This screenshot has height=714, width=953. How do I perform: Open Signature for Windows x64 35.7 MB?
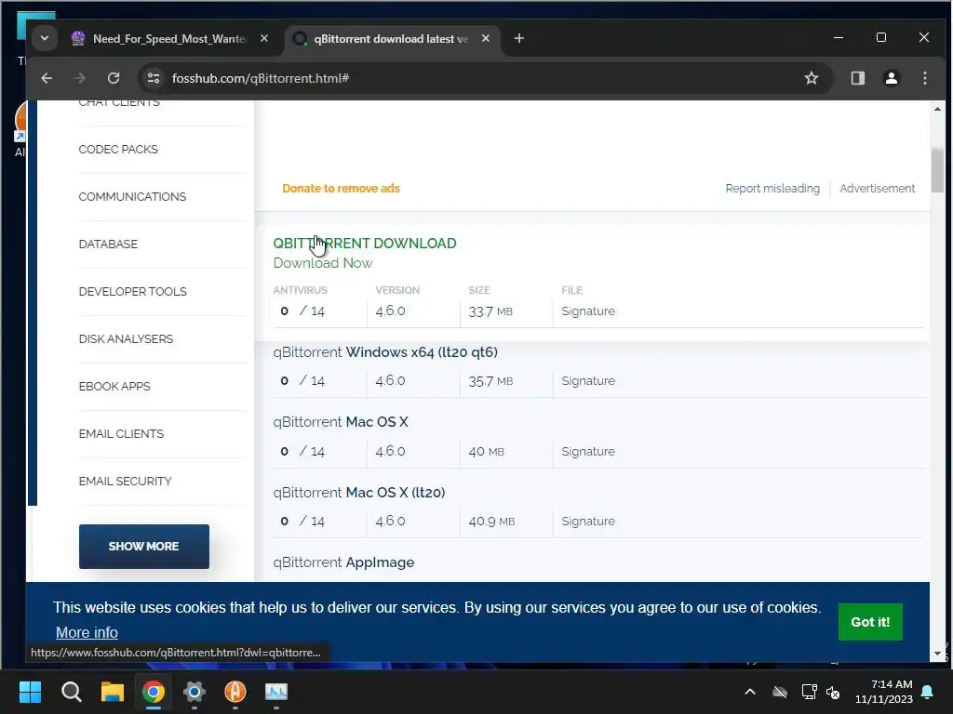pyautogui.click(x=588, y=380)
